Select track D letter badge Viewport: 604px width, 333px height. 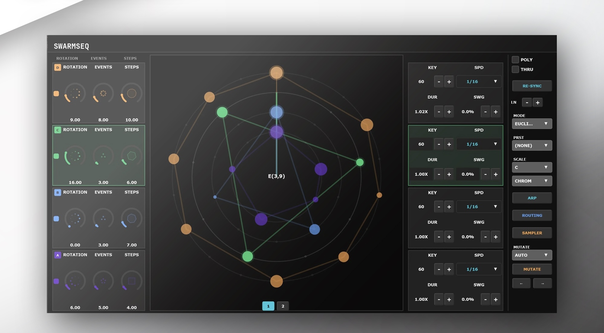57,67
